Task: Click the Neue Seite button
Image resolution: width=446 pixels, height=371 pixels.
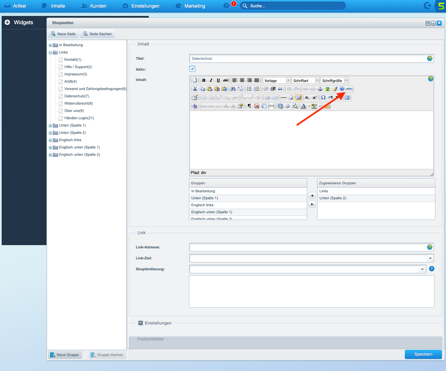Action: [x=63, y=34]
